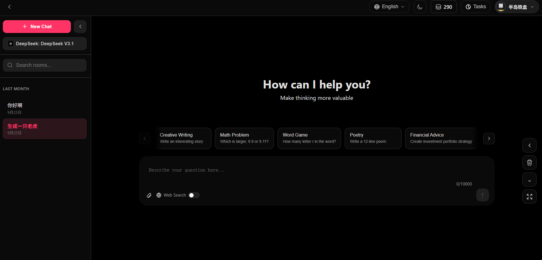Expand the down chevron on right panel
542x260 pixels.
pos(529,180)
